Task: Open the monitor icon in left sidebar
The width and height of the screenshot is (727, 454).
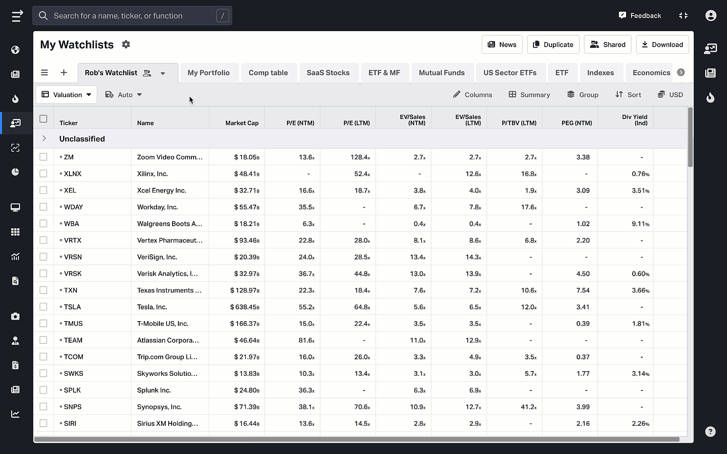Action: (16, 207)
